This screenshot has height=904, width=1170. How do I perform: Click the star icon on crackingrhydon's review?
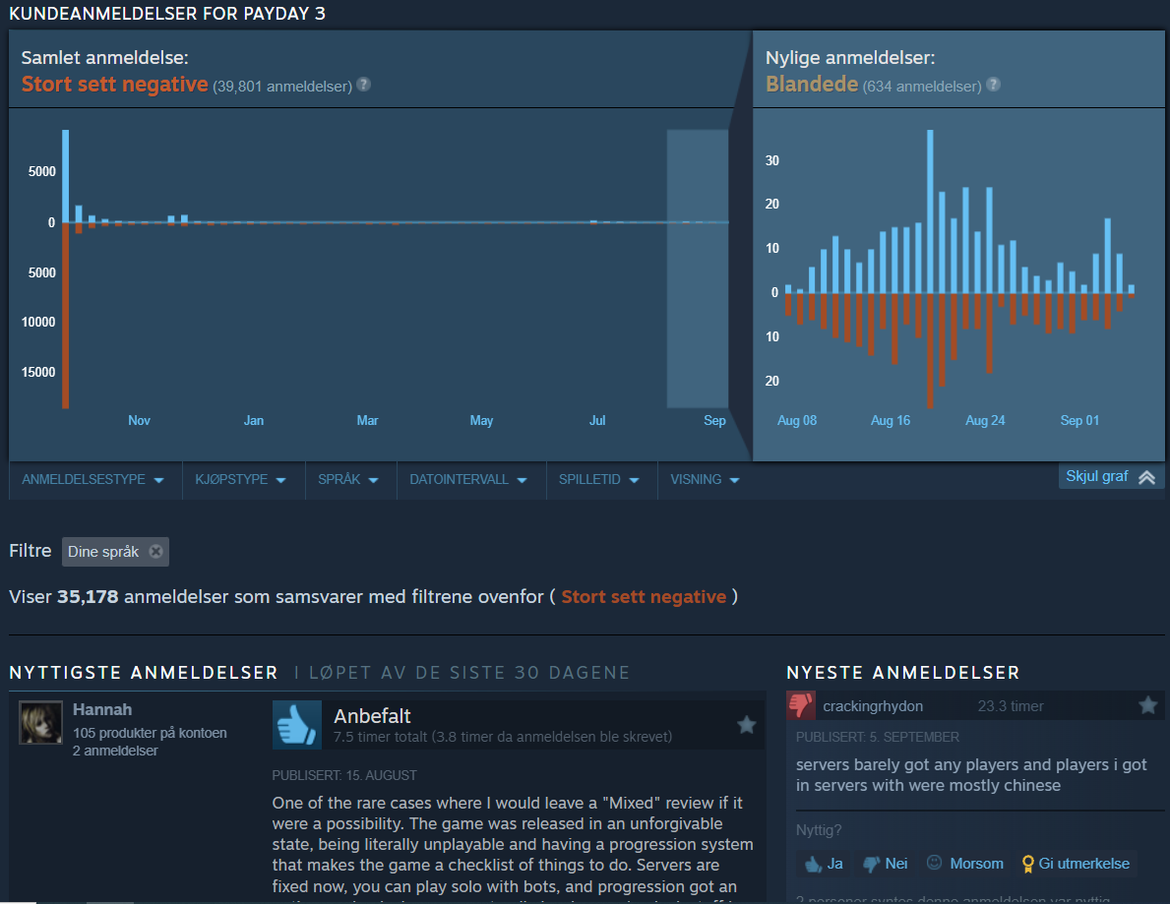point(1148,705)
